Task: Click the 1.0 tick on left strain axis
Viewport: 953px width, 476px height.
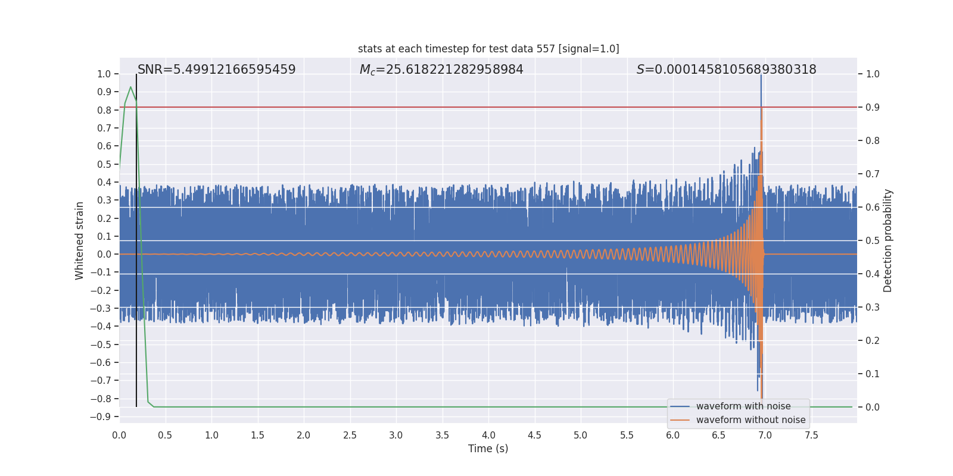Action: [x=104, y=74]
